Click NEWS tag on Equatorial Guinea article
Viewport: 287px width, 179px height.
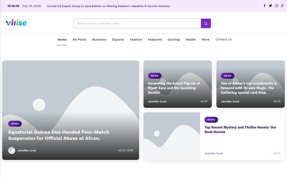15,124
